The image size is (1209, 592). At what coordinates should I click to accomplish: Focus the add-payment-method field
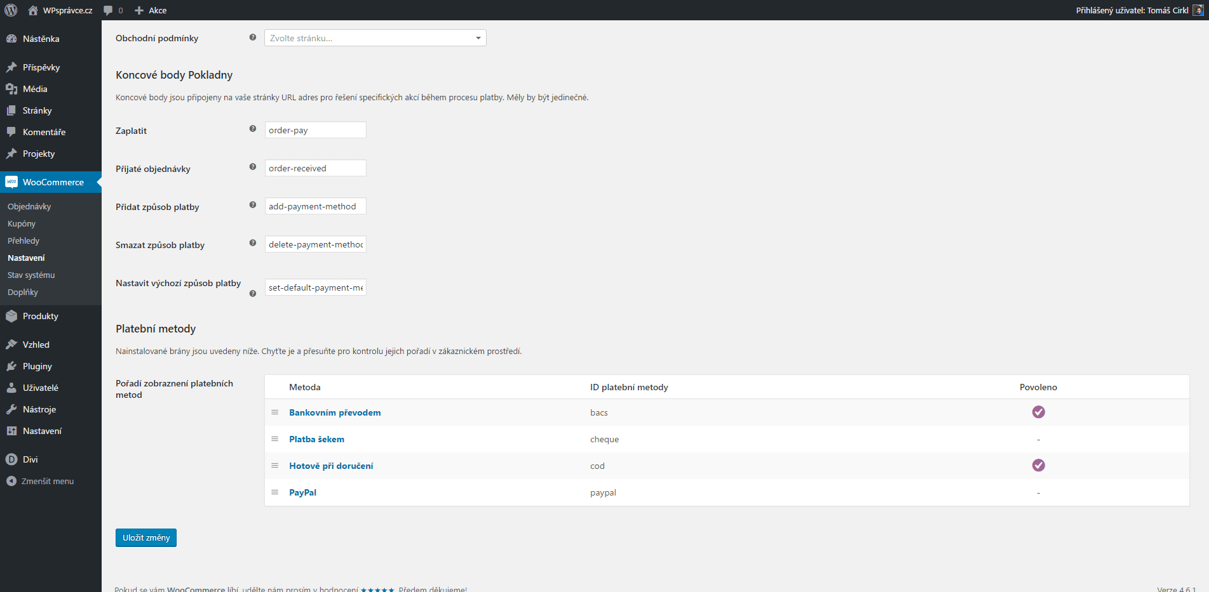tap(316, 206)
